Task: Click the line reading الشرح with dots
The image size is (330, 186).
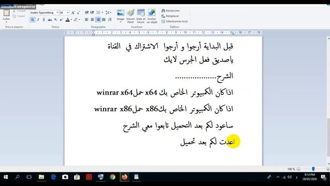Action: coord(204,76)
